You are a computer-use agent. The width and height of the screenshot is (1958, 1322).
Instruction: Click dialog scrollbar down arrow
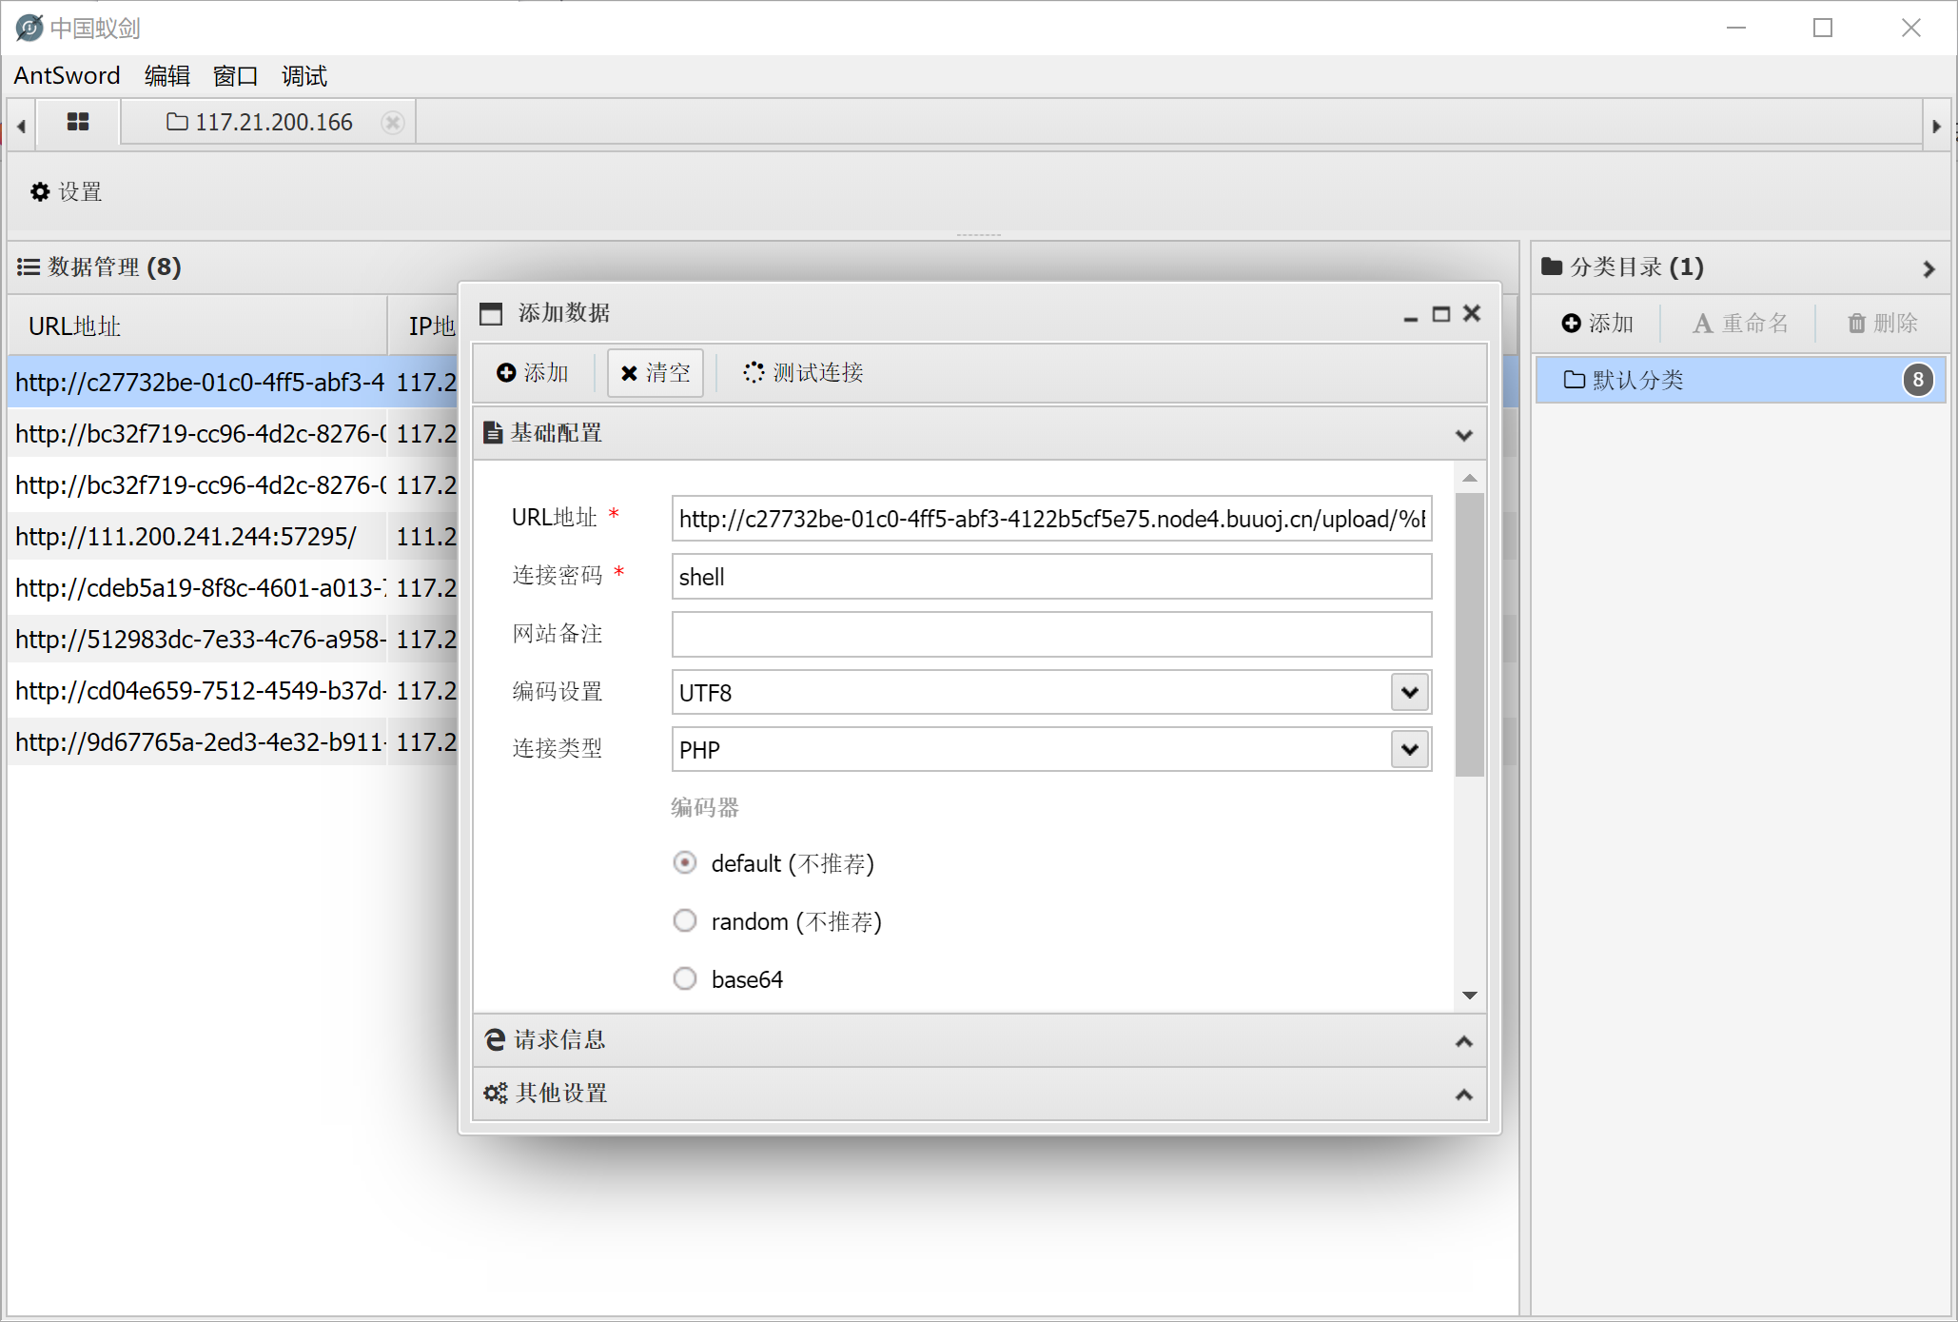[1470, 996]
